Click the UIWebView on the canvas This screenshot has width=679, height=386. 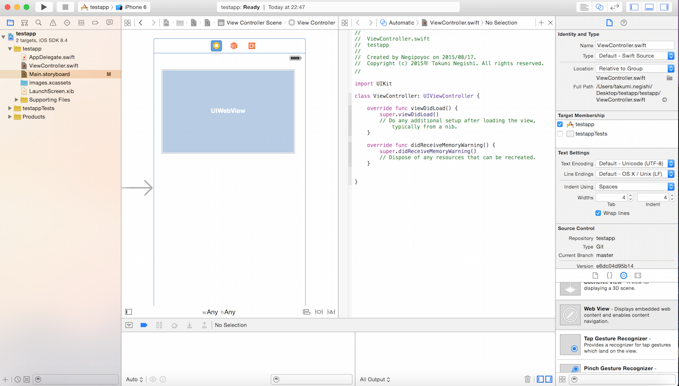228,111
